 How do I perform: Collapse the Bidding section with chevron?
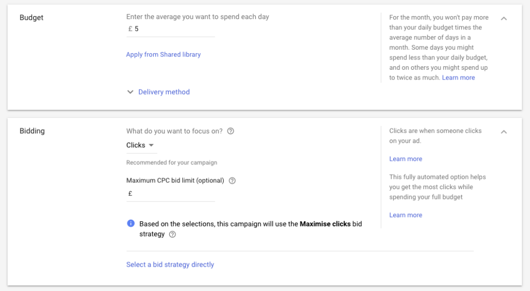[x=504, y=132]
